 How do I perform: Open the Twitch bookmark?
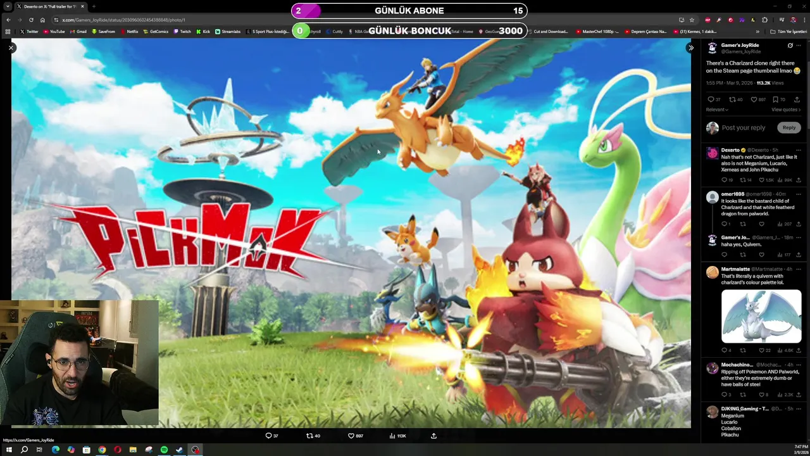pos(182,31)
